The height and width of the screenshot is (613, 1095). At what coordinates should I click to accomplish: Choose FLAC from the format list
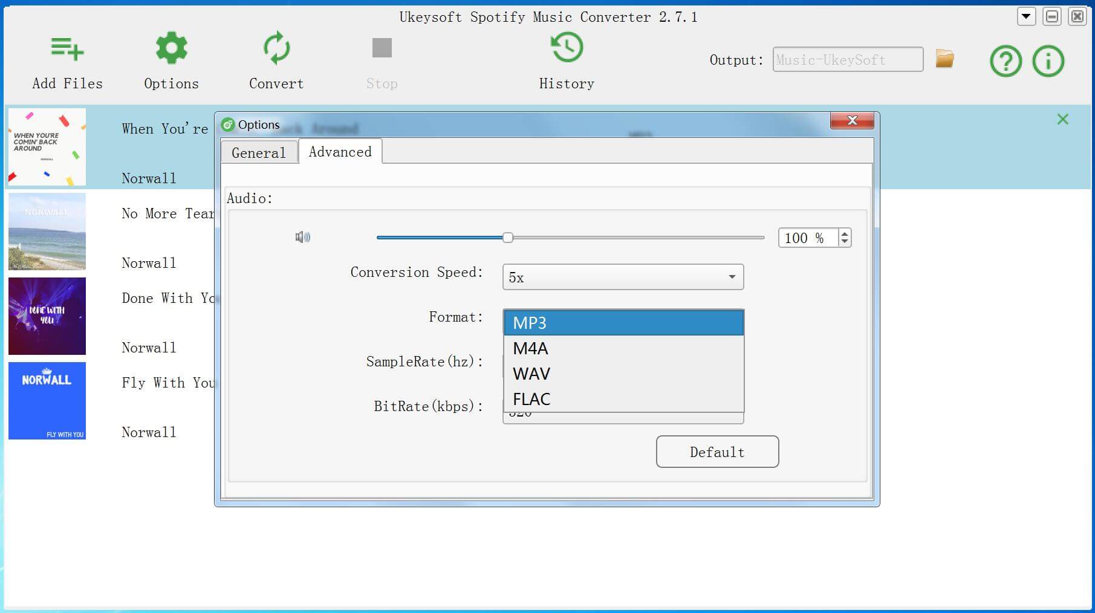click(623, 399)
